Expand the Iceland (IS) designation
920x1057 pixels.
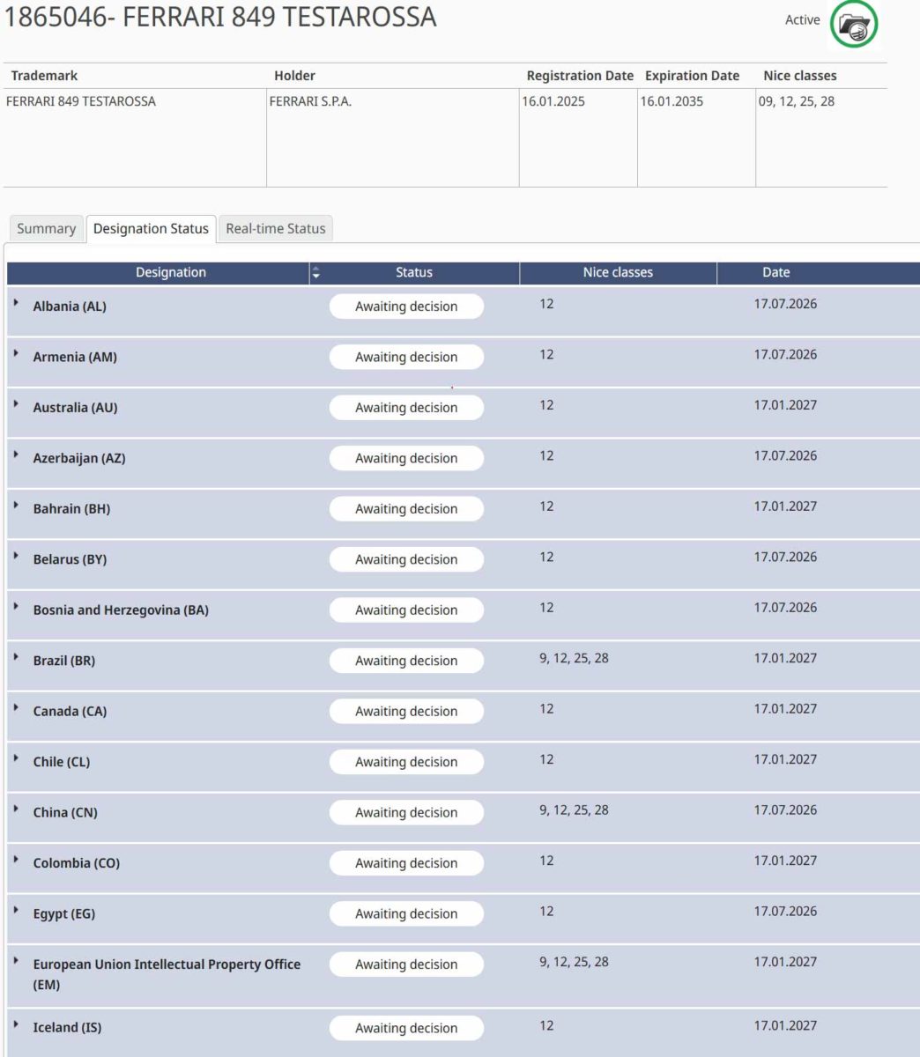[16, 1024]
